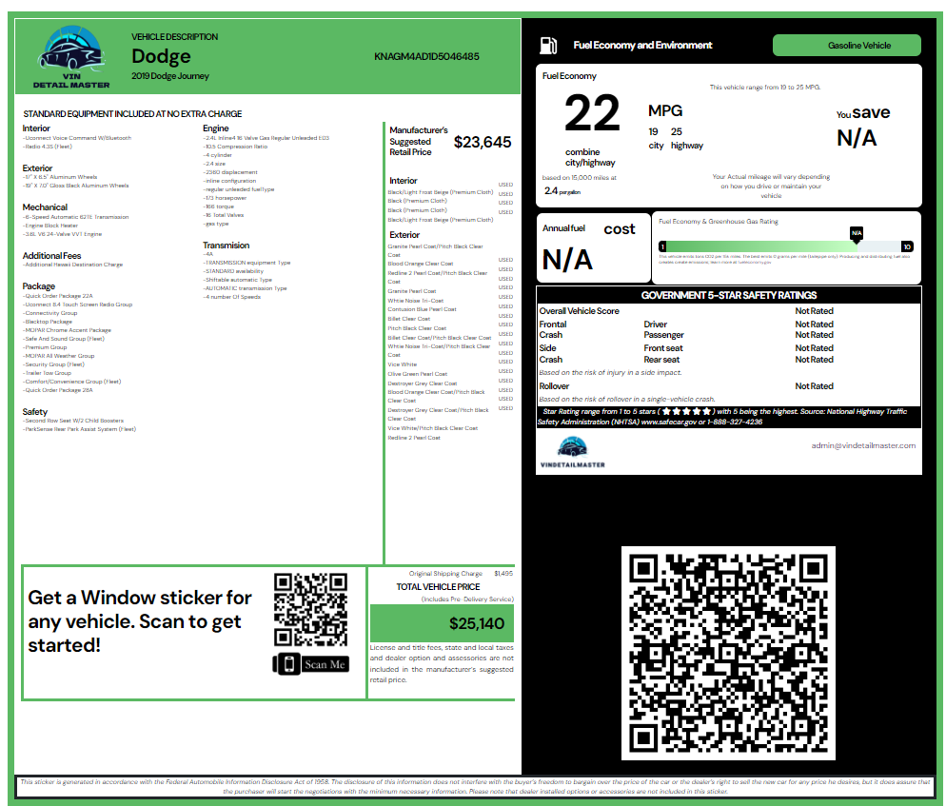Click the N/A marker on greenhouse rating bar
The image size is (946, 806).
tap(856, 232)
